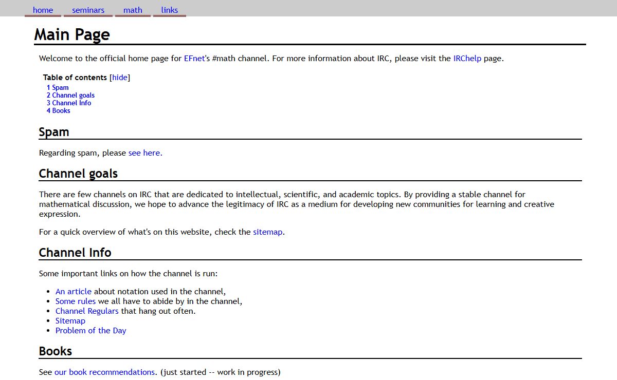Visit the EFnet link
617x380 pixels.
point(194,59)
